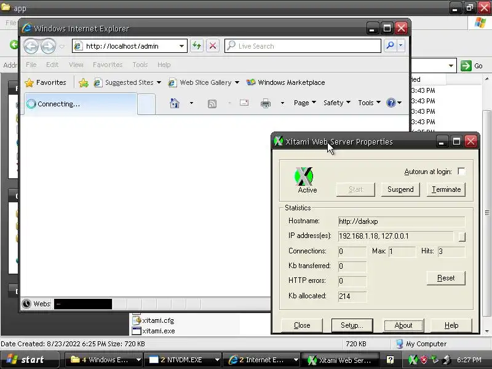Select the Connecting... browser tab
The image size is (492, 369).
coord(81,104)
